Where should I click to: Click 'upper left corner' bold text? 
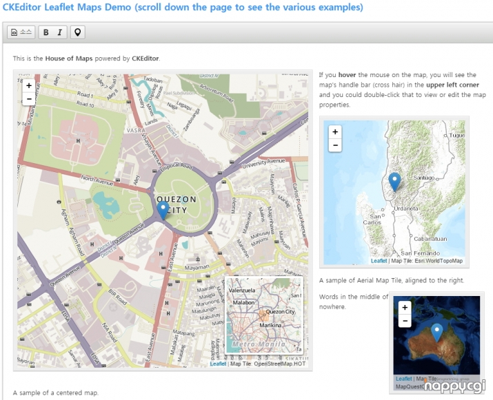click(452, 85)
